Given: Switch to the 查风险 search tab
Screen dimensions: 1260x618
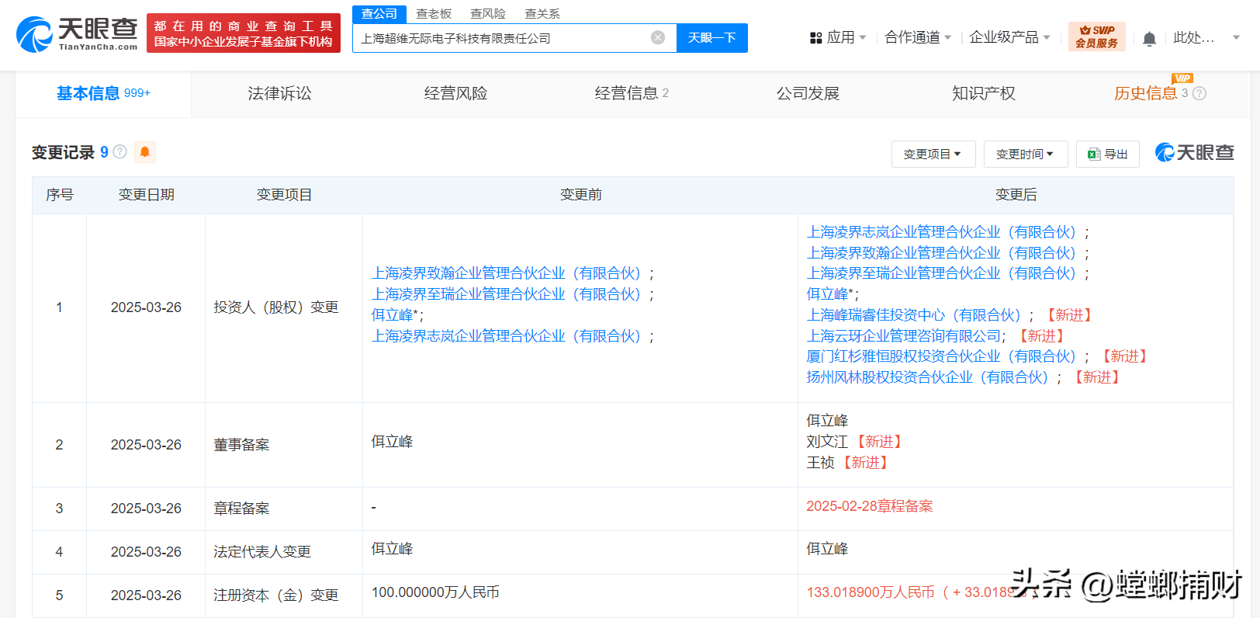Looking at the screenshot, I should point(488,14).
